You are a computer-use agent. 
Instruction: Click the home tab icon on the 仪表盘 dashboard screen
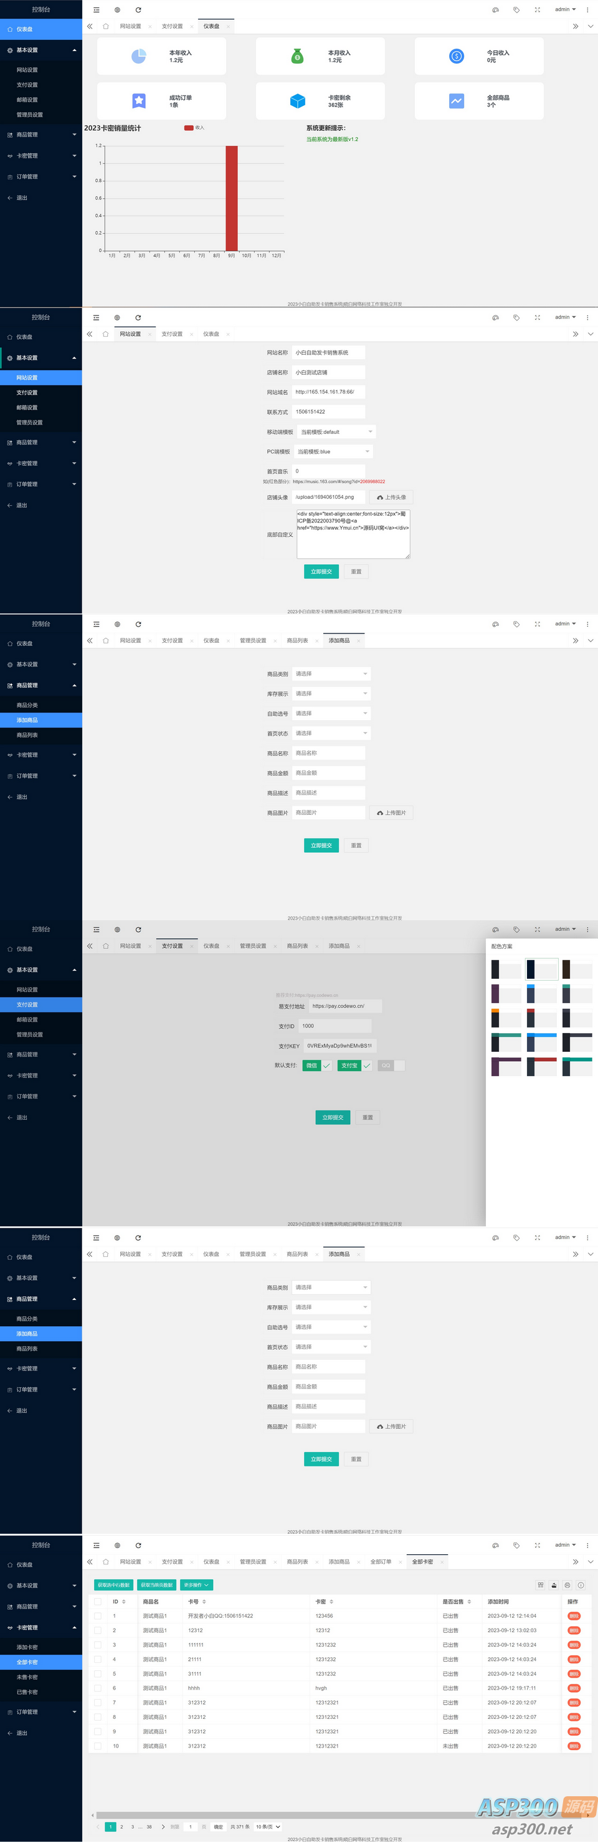(x=106, y=26)
